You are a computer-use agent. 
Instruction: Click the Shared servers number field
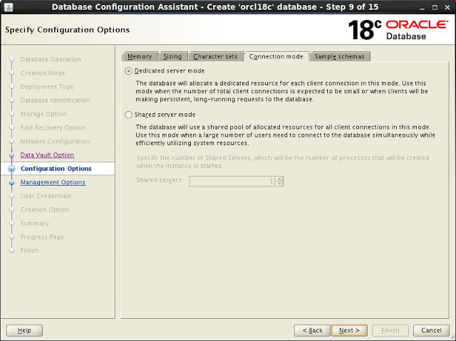coord(230,181)
